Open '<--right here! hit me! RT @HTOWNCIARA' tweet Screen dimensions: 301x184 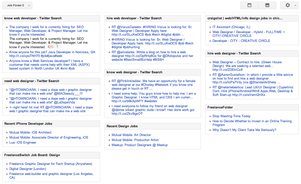[x=51, y=109]
